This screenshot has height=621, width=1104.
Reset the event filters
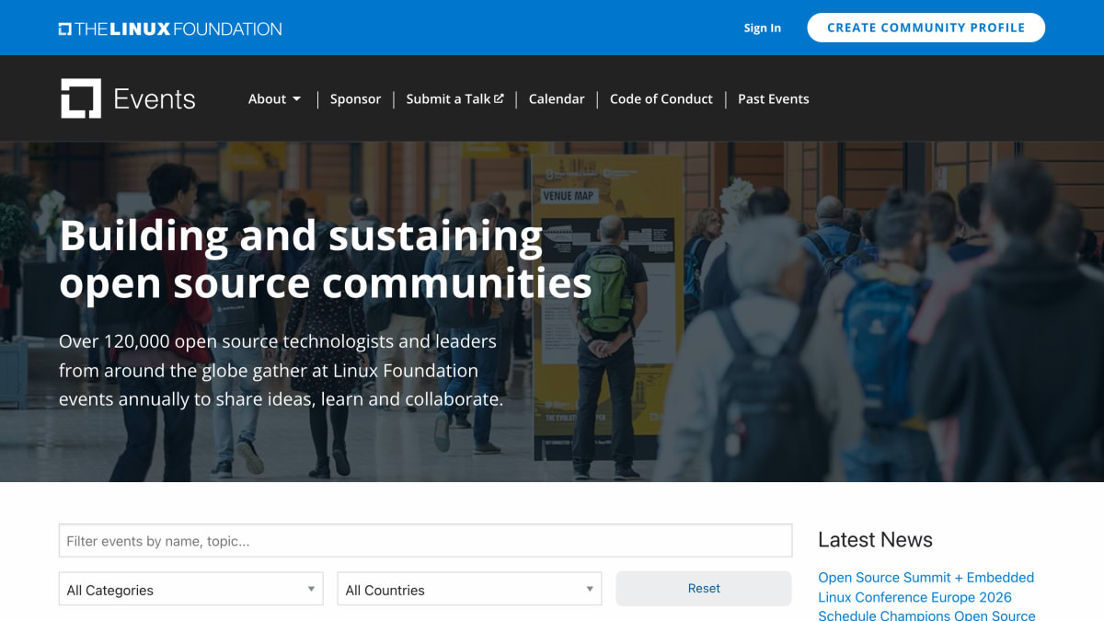pyautogui.click(x=704, y=589)
